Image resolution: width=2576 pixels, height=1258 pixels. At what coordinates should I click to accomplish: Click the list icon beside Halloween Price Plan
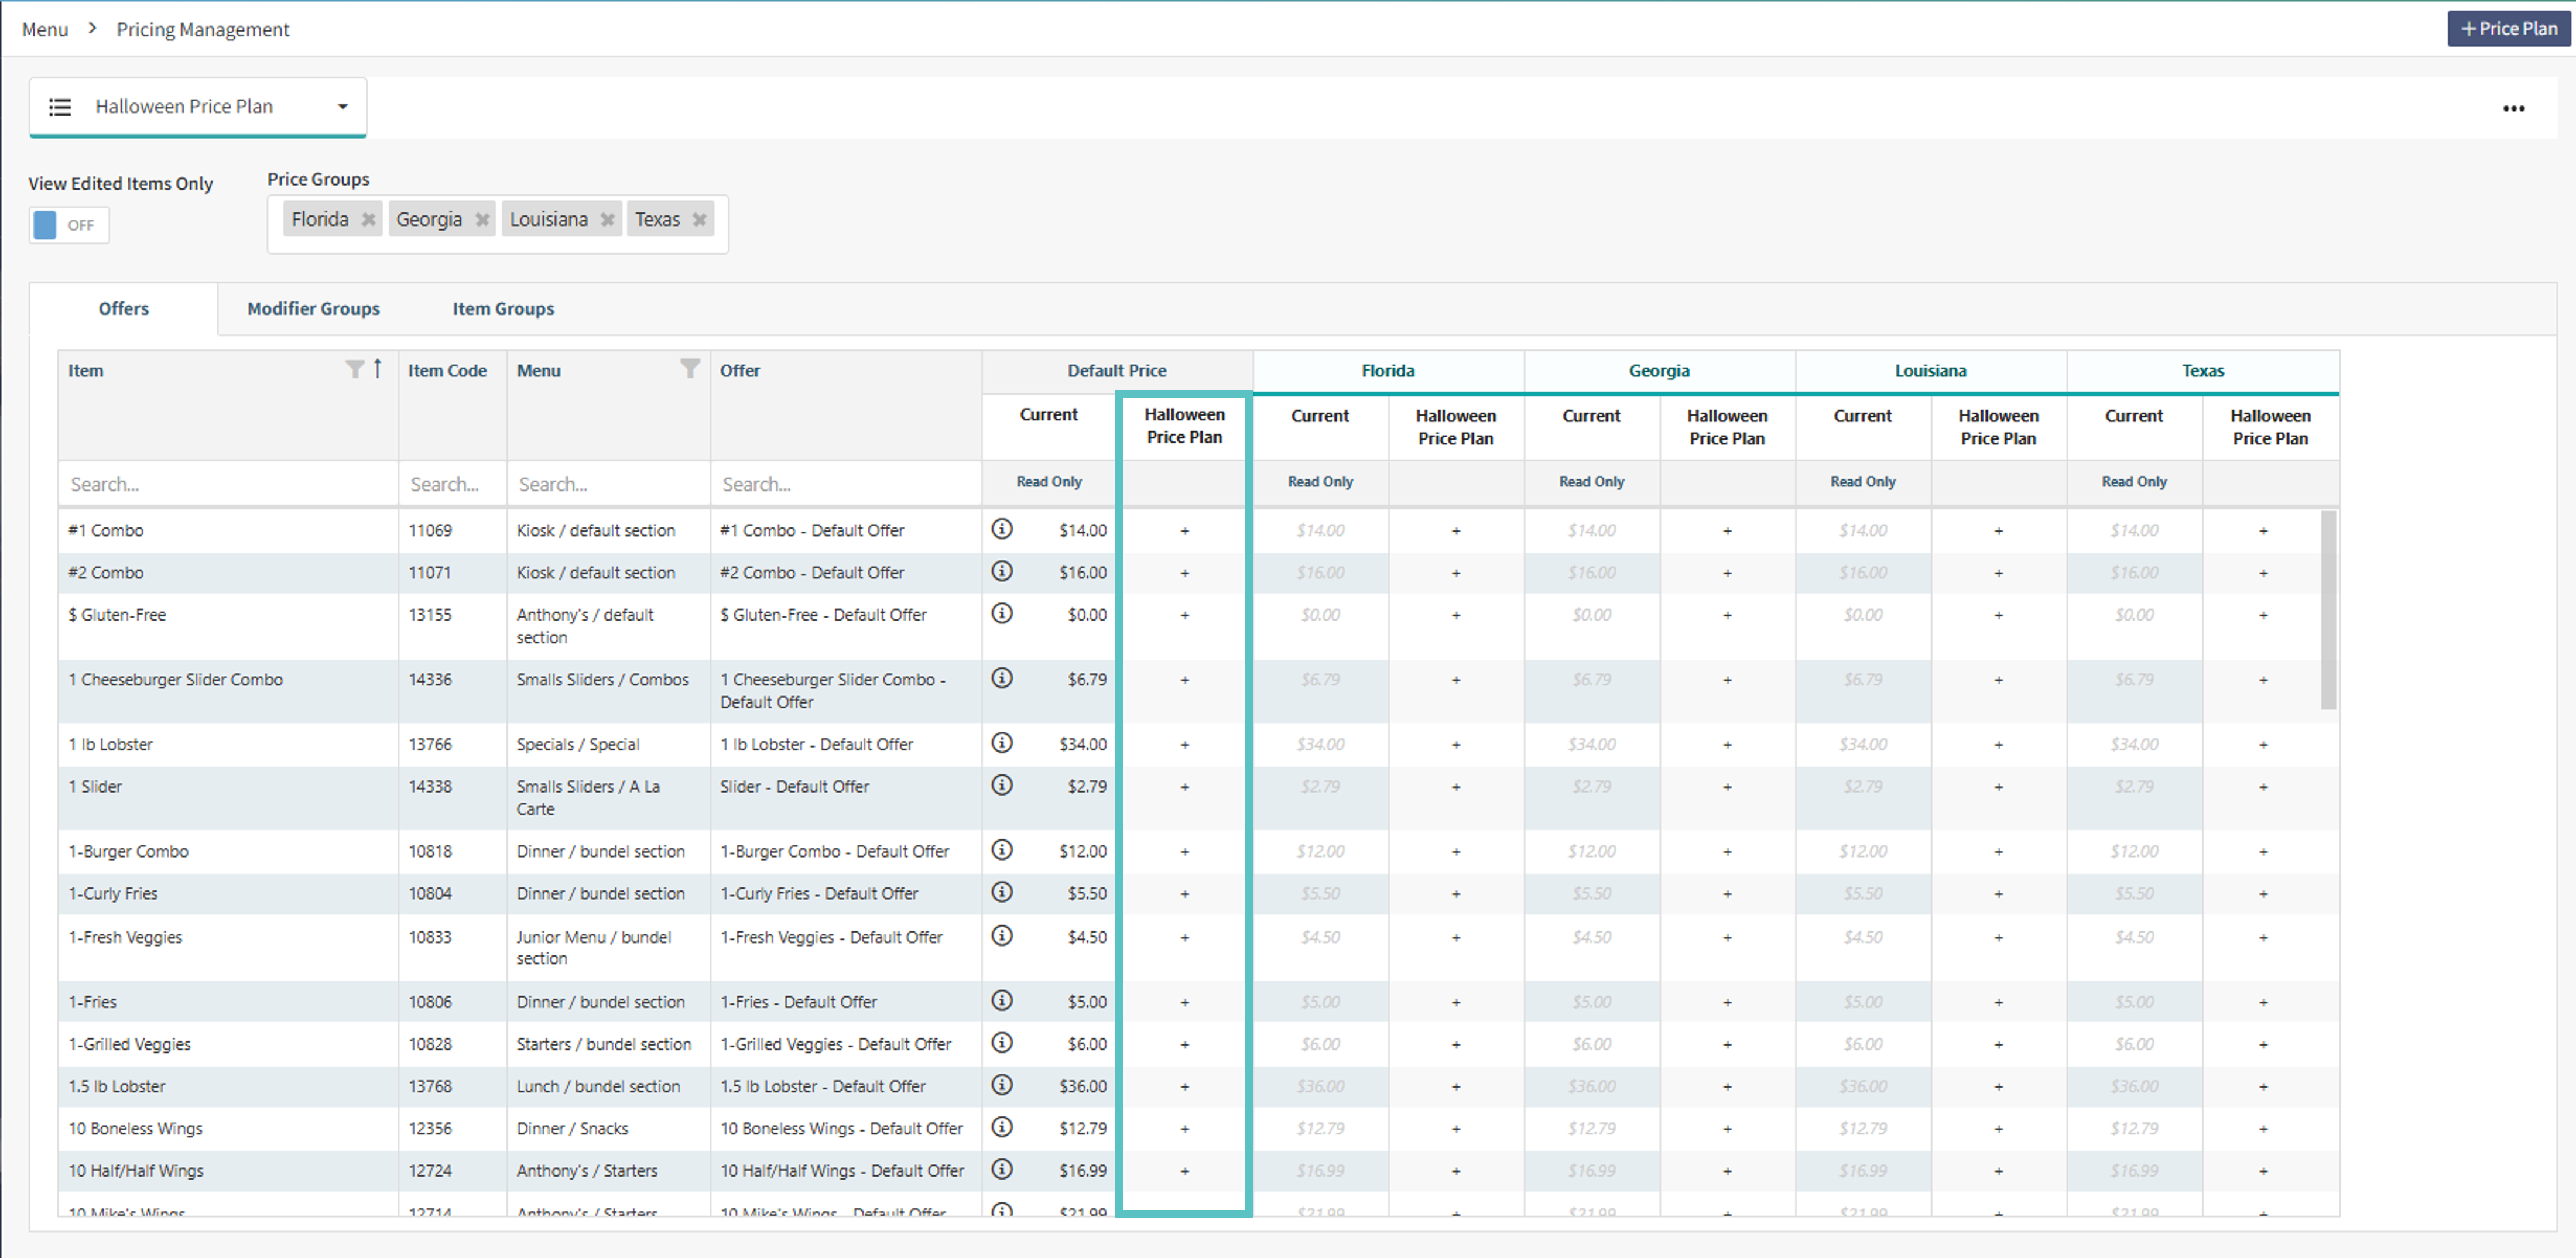tap(60, 107)
